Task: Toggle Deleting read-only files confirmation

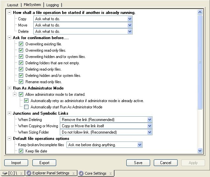Action: tap(21, 69)
